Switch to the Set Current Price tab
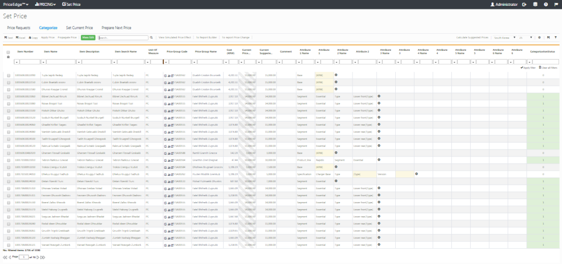 pyautogui.click(x=79, y=27)
